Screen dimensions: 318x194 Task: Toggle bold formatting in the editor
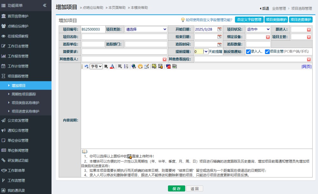(106, 66)
